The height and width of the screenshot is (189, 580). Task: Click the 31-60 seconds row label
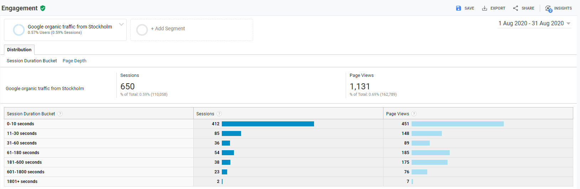click(x=22, y=143)
